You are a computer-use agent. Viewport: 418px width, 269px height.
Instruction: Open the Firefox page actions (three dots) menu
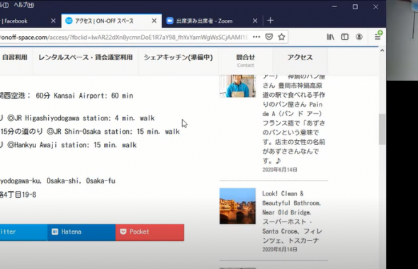(x=256, y=37)
